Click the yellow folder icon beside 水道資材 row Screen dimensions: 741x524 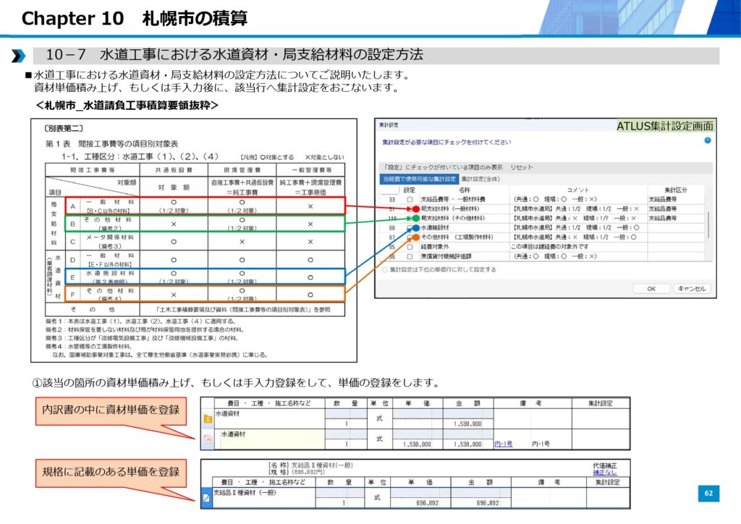(208, 418)
